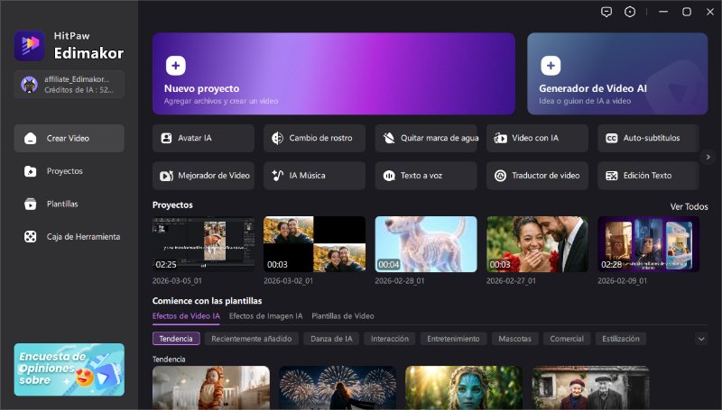Screen dimensions: 722x410
Task: Click the Video con IA icon
Action: [500, 138]
